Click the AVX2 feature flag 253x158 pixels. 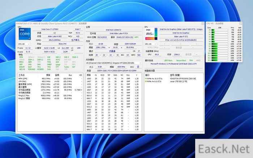(57, 60)
